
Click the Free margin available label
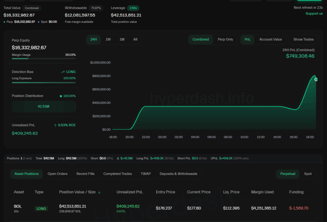click(79, 22)
